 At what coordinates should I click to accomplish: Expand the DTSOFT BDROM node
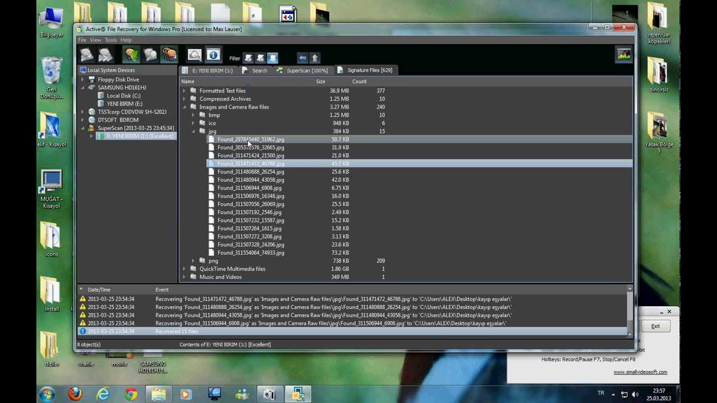click(83, 120)
